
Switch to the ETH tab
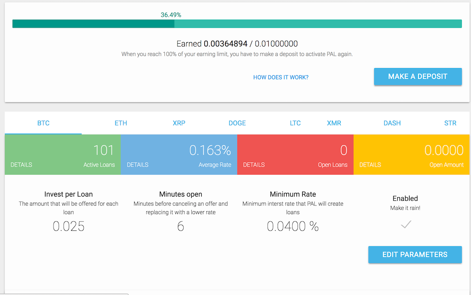point(121,123)
